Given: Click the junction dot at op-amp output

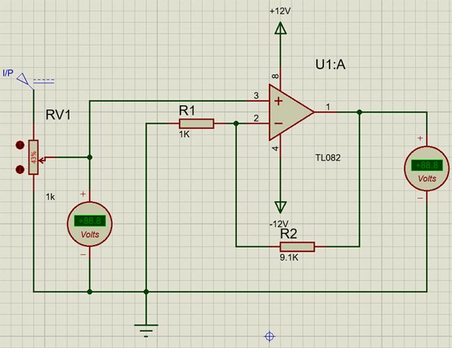Looking at the screenshot, I should coord(359,111).
